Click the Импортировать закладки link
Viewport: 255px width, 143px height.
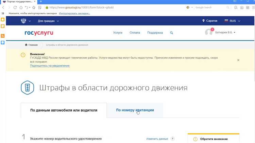pos(74,13)
